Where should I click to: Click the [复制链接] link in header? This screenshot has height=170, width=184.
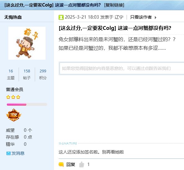(x=114, y=5)
